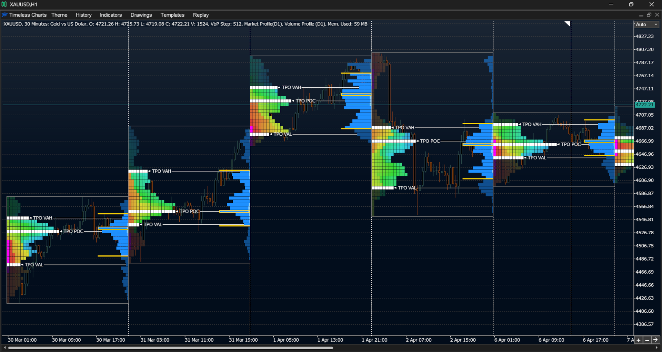Click the XAUUSD,H1 app icon in the title bar
The height and width of the screenshot is (352, 662).
click(4, 4)
